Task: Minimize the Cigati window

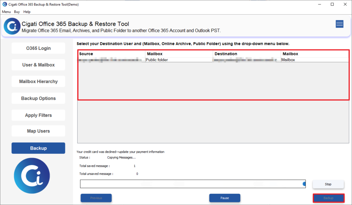Action: pos(319,4)
